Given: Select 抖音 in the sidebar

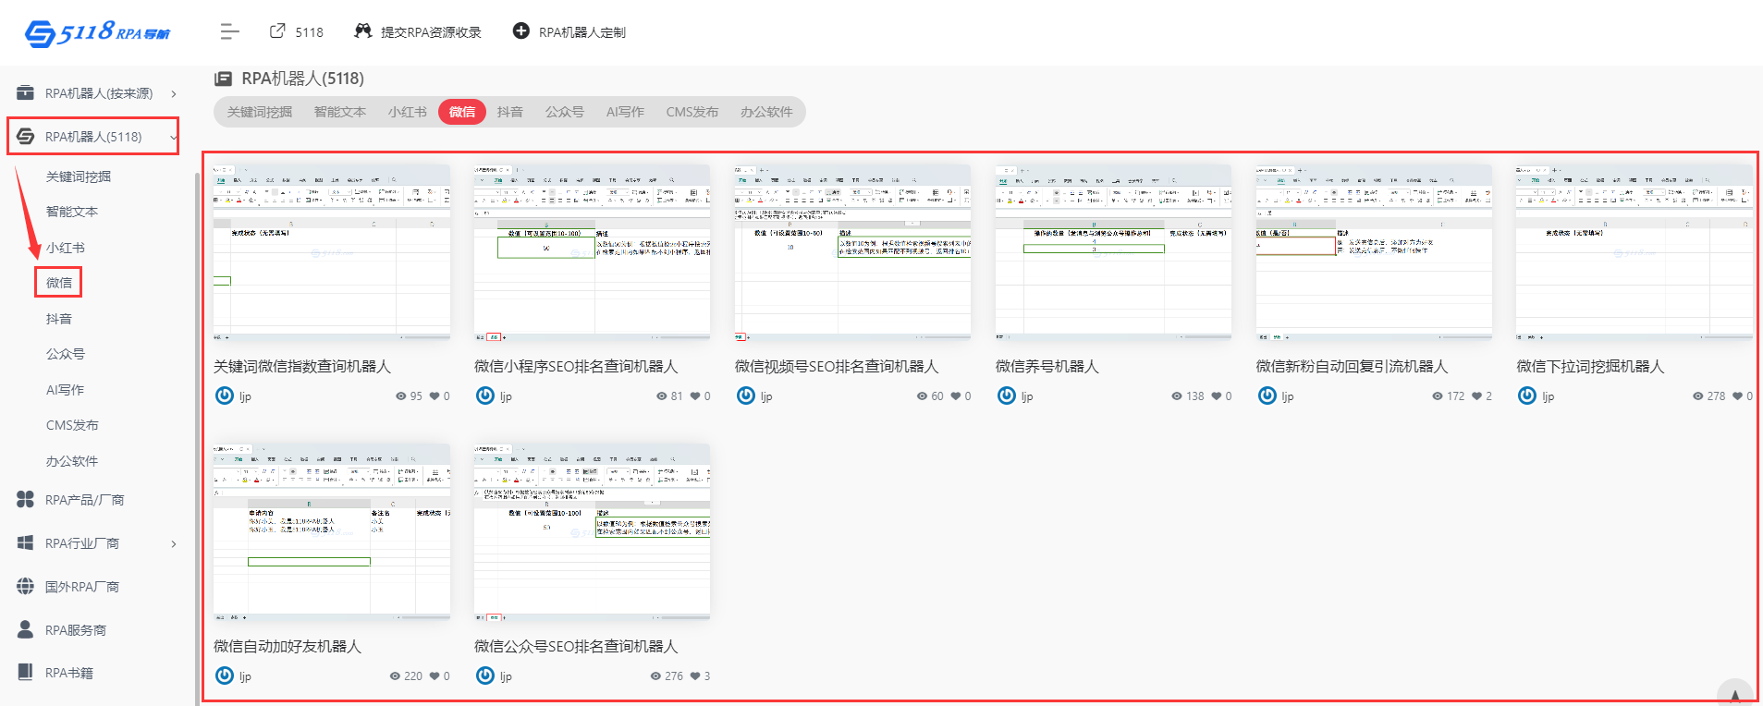Looking at the screenshot, I should point(59,319).
